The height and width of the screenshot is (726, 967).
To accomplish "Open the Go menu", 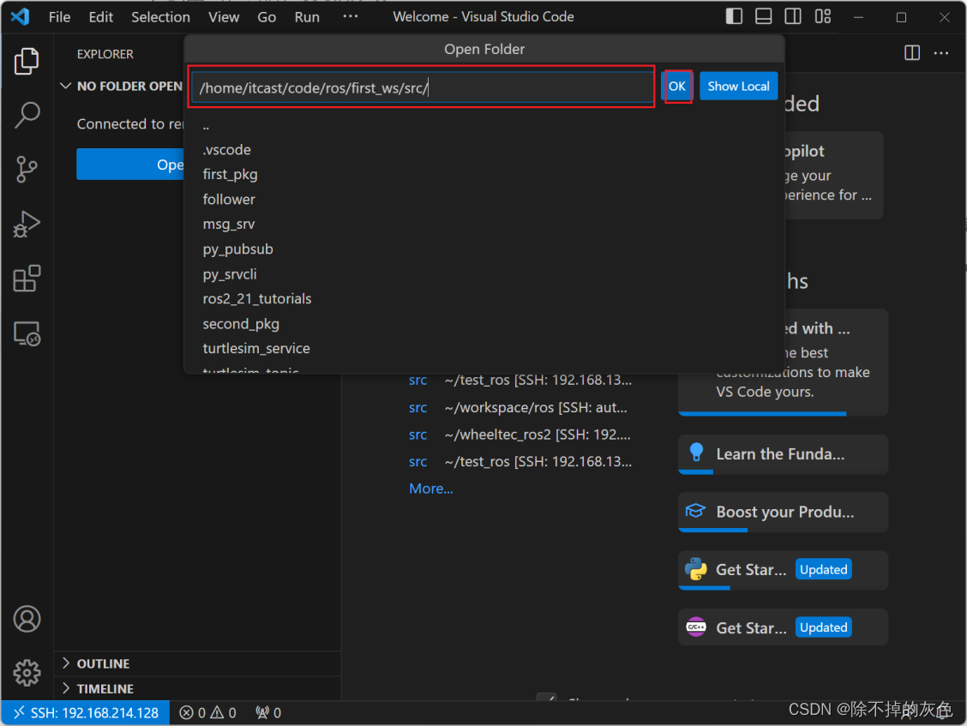I will (266, 16).
